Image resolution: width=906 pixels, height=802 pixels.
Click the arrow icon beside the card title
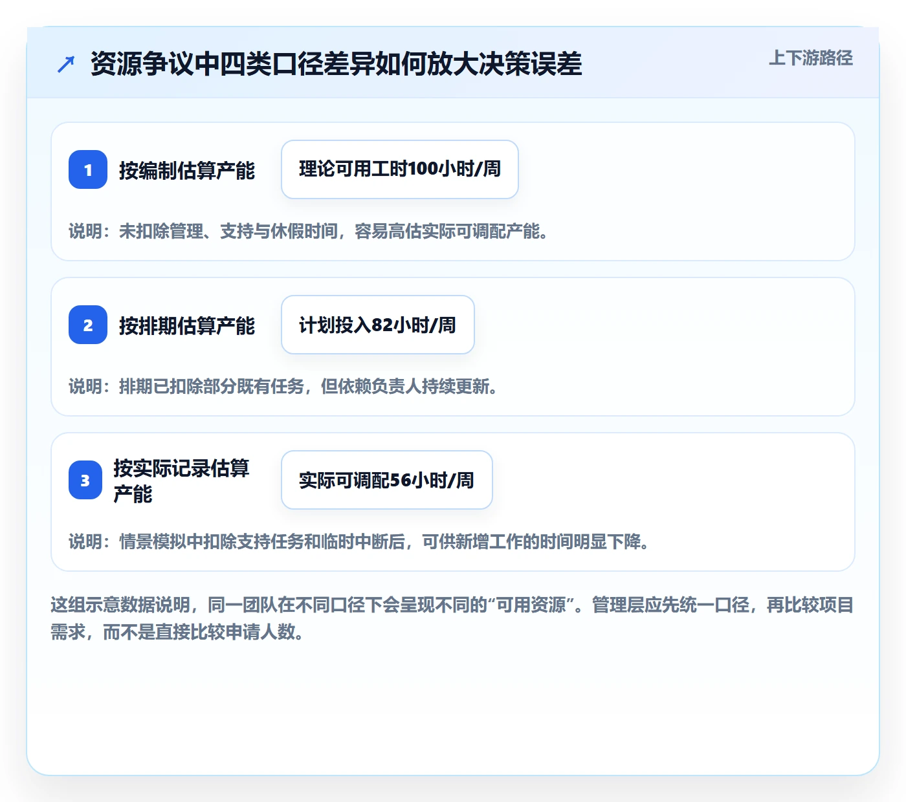pyautogui.click(x=66, y=64)
